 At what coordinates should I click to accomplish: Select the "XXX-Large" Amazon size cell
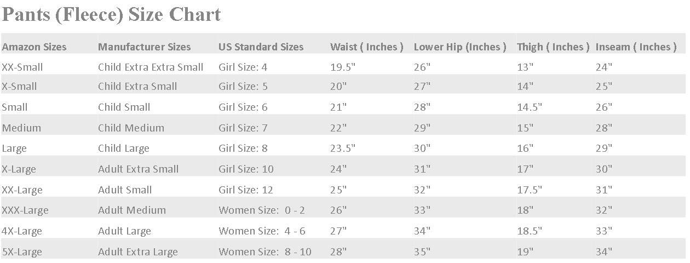click(x=25, y=210)
